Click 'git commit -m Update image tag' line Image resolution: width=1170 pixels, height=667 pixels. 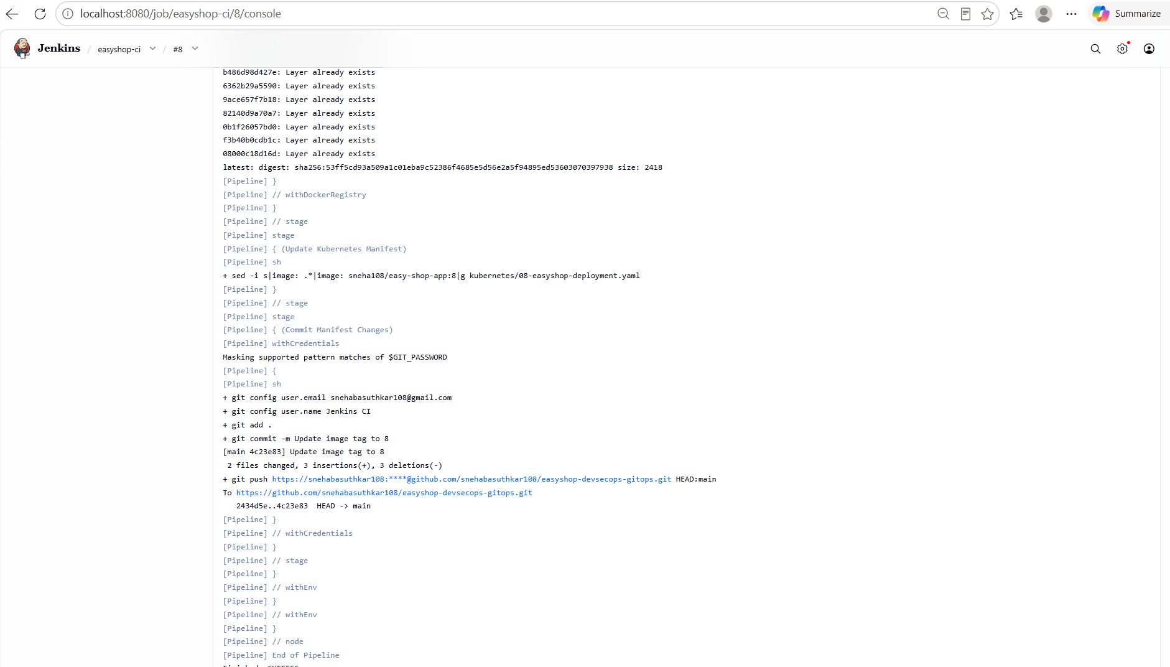click(305, 439)
